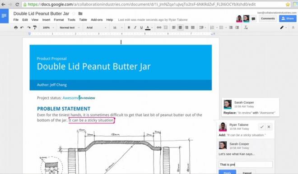Open the Normal text style dropdown
Viewport: 298px width, 174px height.
coord(70,27)
